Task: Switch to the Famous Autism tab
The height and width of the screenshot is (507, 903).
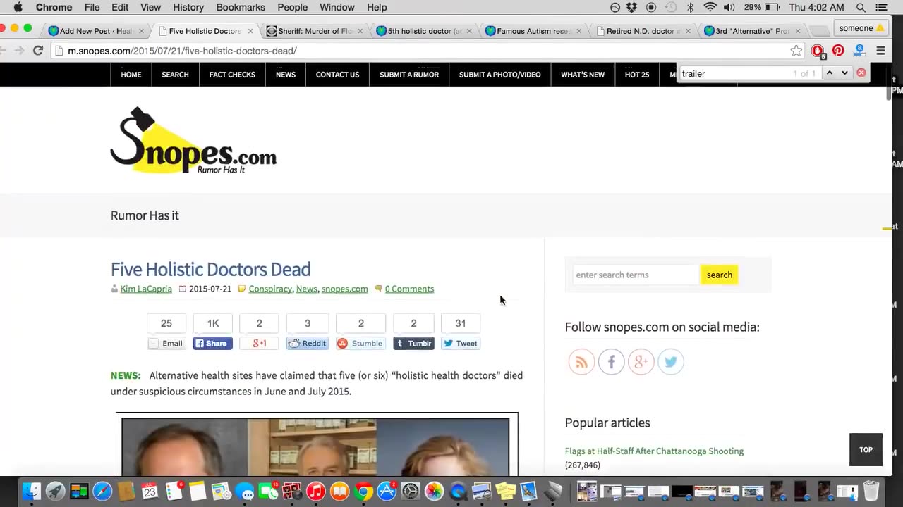Action: pyautogui.click(x=534, y=31)
